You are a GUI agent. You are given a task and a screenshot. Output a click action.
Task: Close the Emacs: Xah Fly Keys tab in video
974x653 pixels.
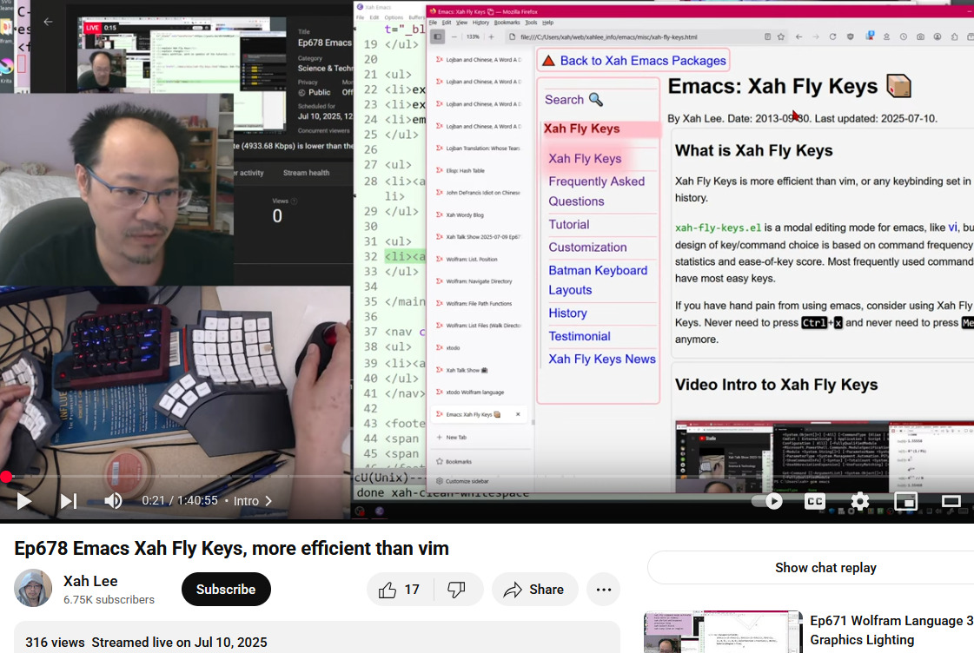(x=518, y=414)
